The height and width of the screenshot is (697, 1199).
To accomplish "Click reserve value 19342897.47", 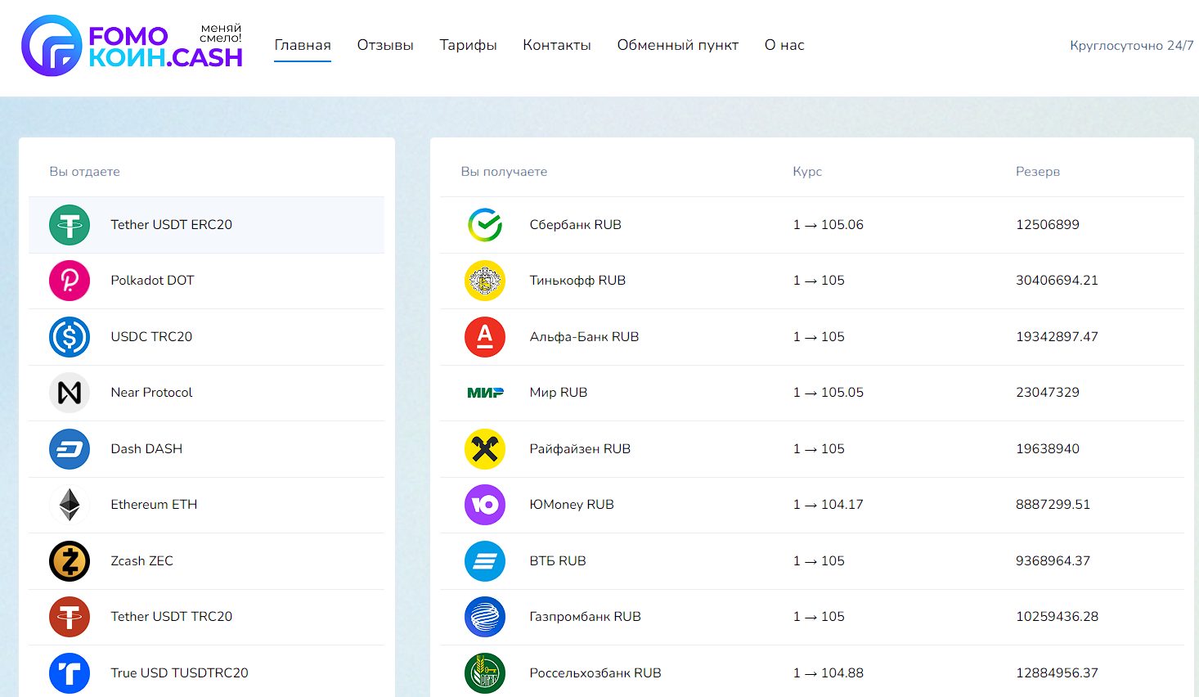I will (1057, 337).
